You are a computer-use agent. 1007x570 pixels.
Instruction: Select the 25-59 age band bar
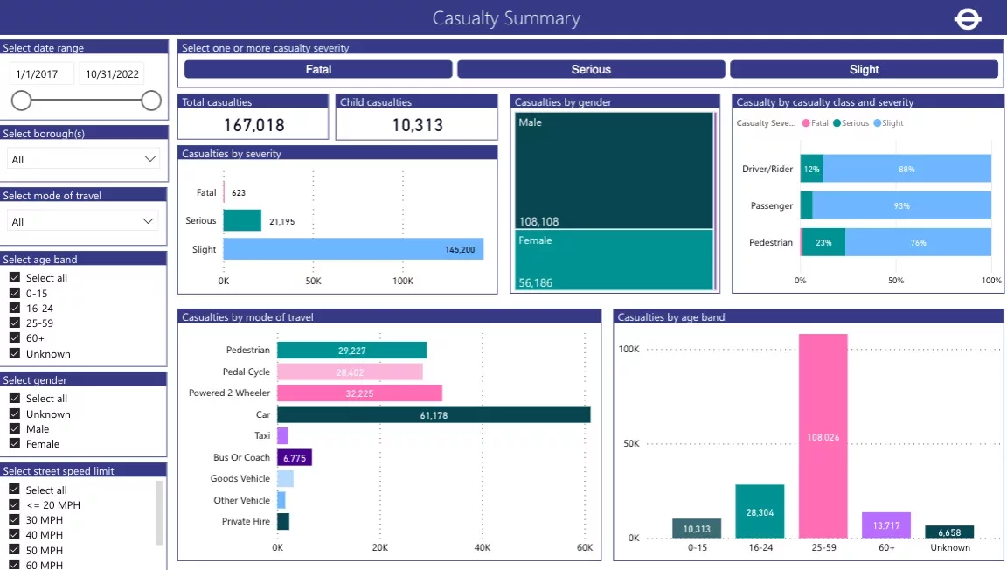pyautogui.click(x=823, y=435)
